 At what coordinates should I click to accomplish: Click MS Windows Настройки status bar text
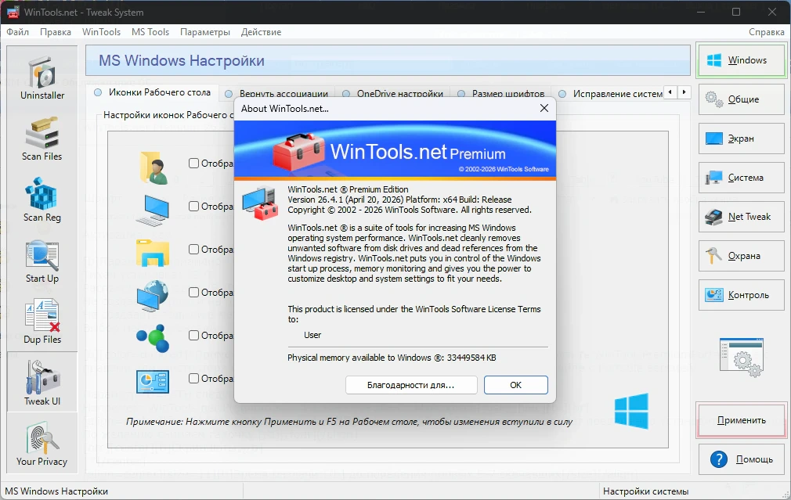tap(56, 491)
